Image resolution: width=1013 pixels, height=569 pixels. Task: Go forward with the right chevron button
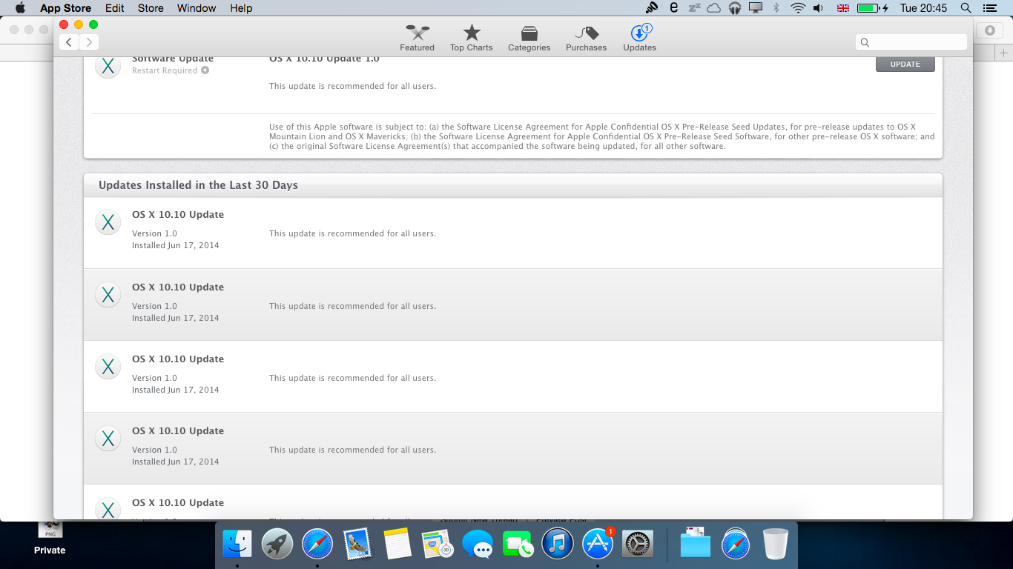click(89, 42)
